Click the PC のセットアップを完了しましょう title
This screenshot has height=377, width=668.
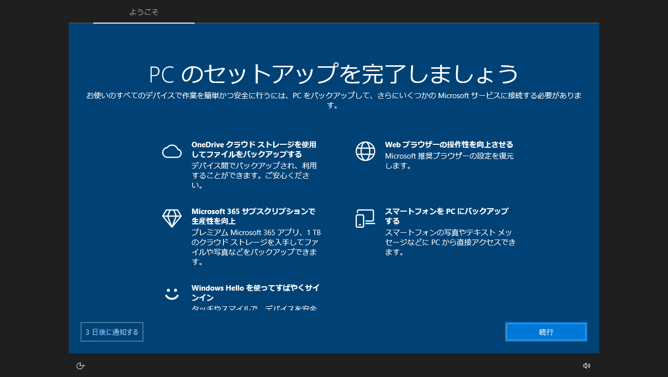tap(334, 74)
